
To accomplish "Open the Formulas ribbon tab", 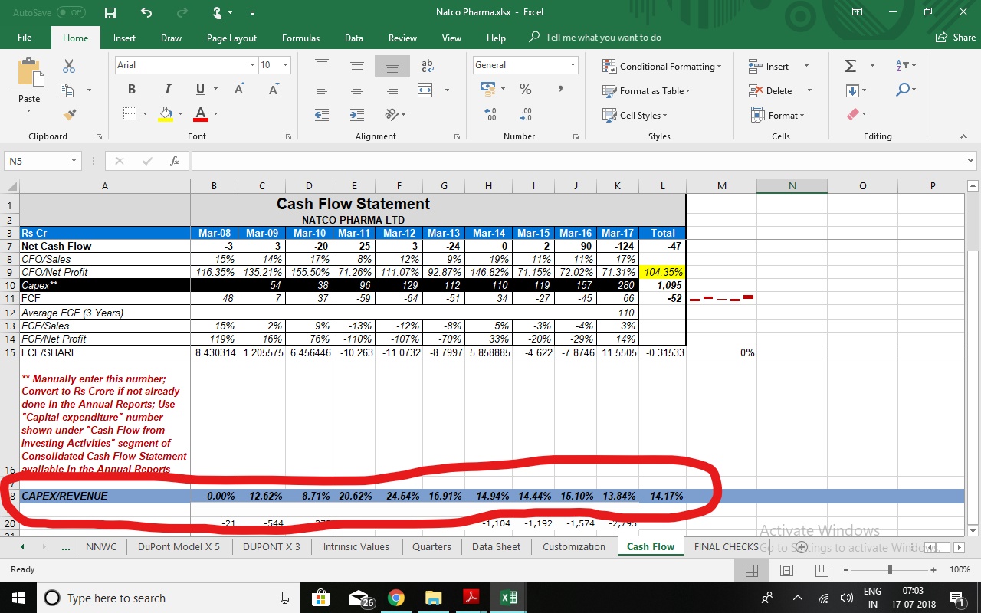I will click(300, 38).
